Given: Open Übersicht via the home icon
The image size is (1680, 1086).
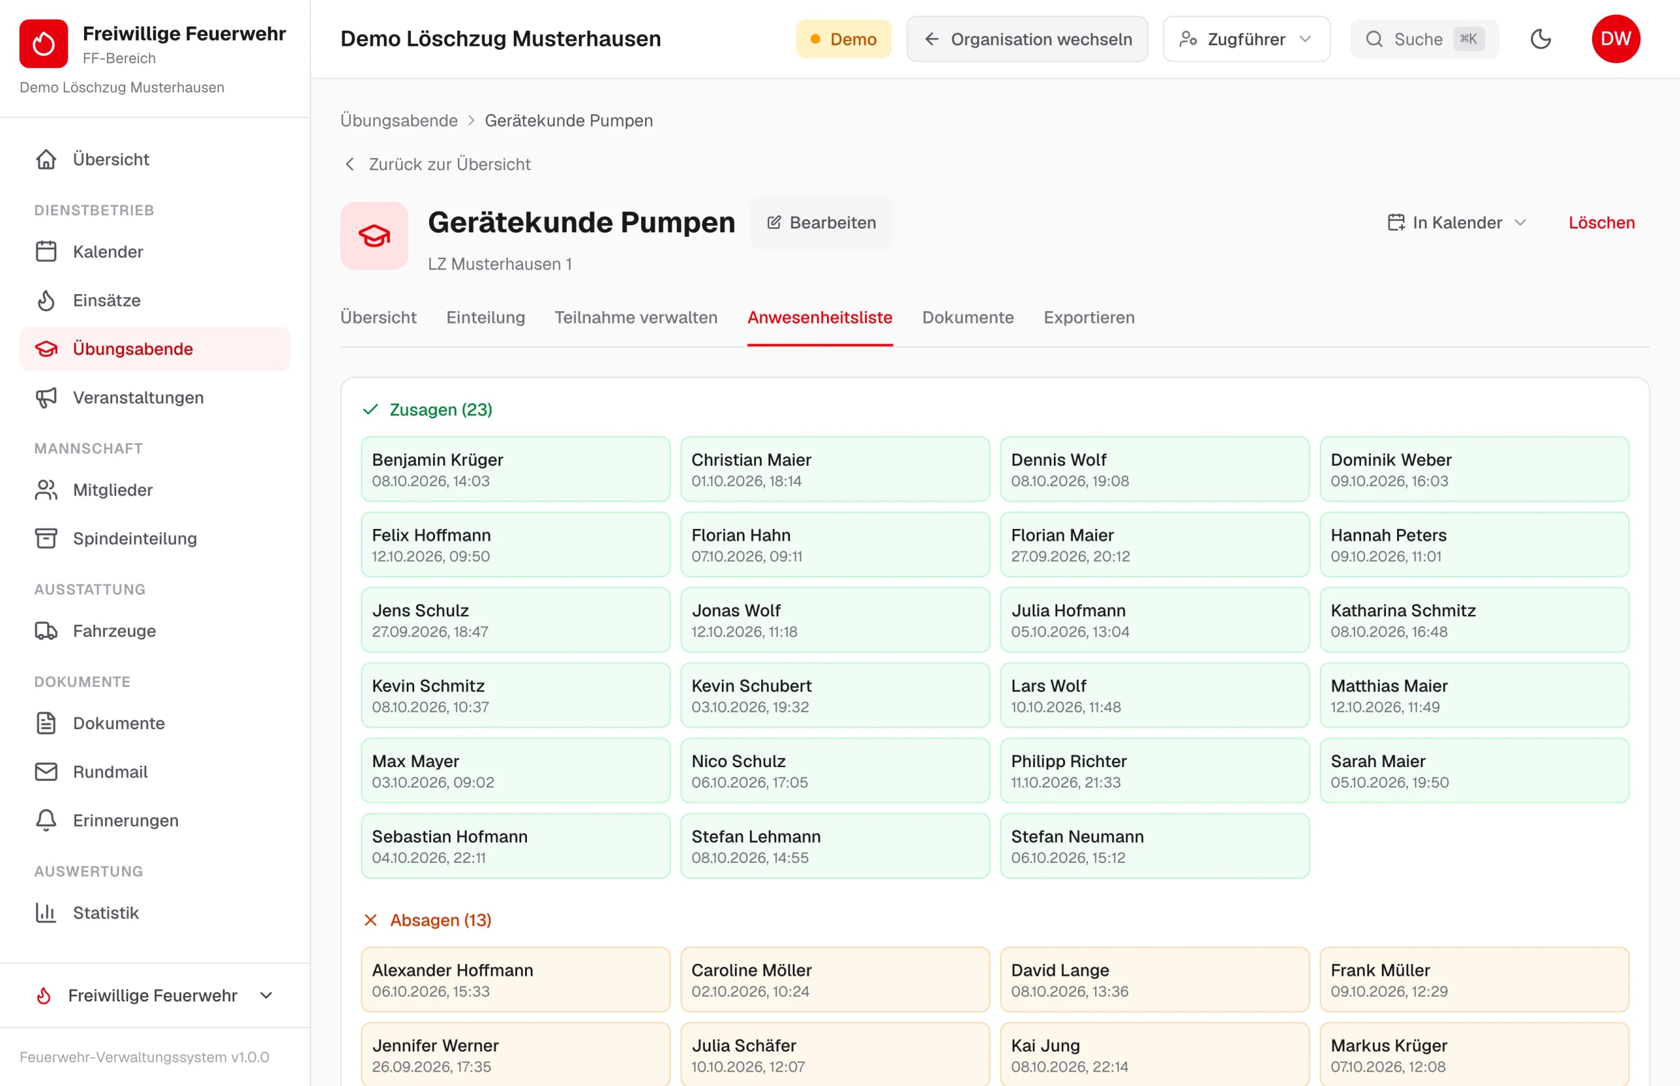Looking at the screenshot, I should point(46,159).
